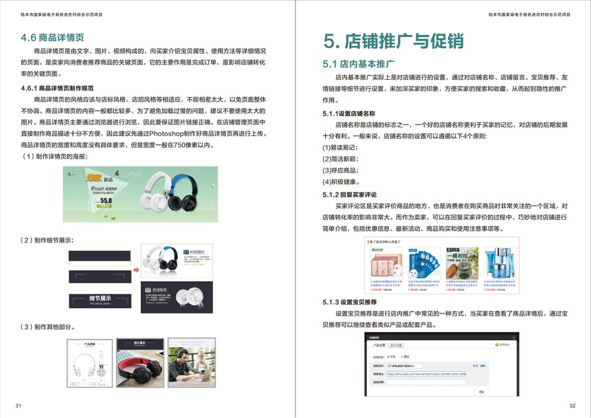Select the first (文字) link type radio

[x=388, y=357]
